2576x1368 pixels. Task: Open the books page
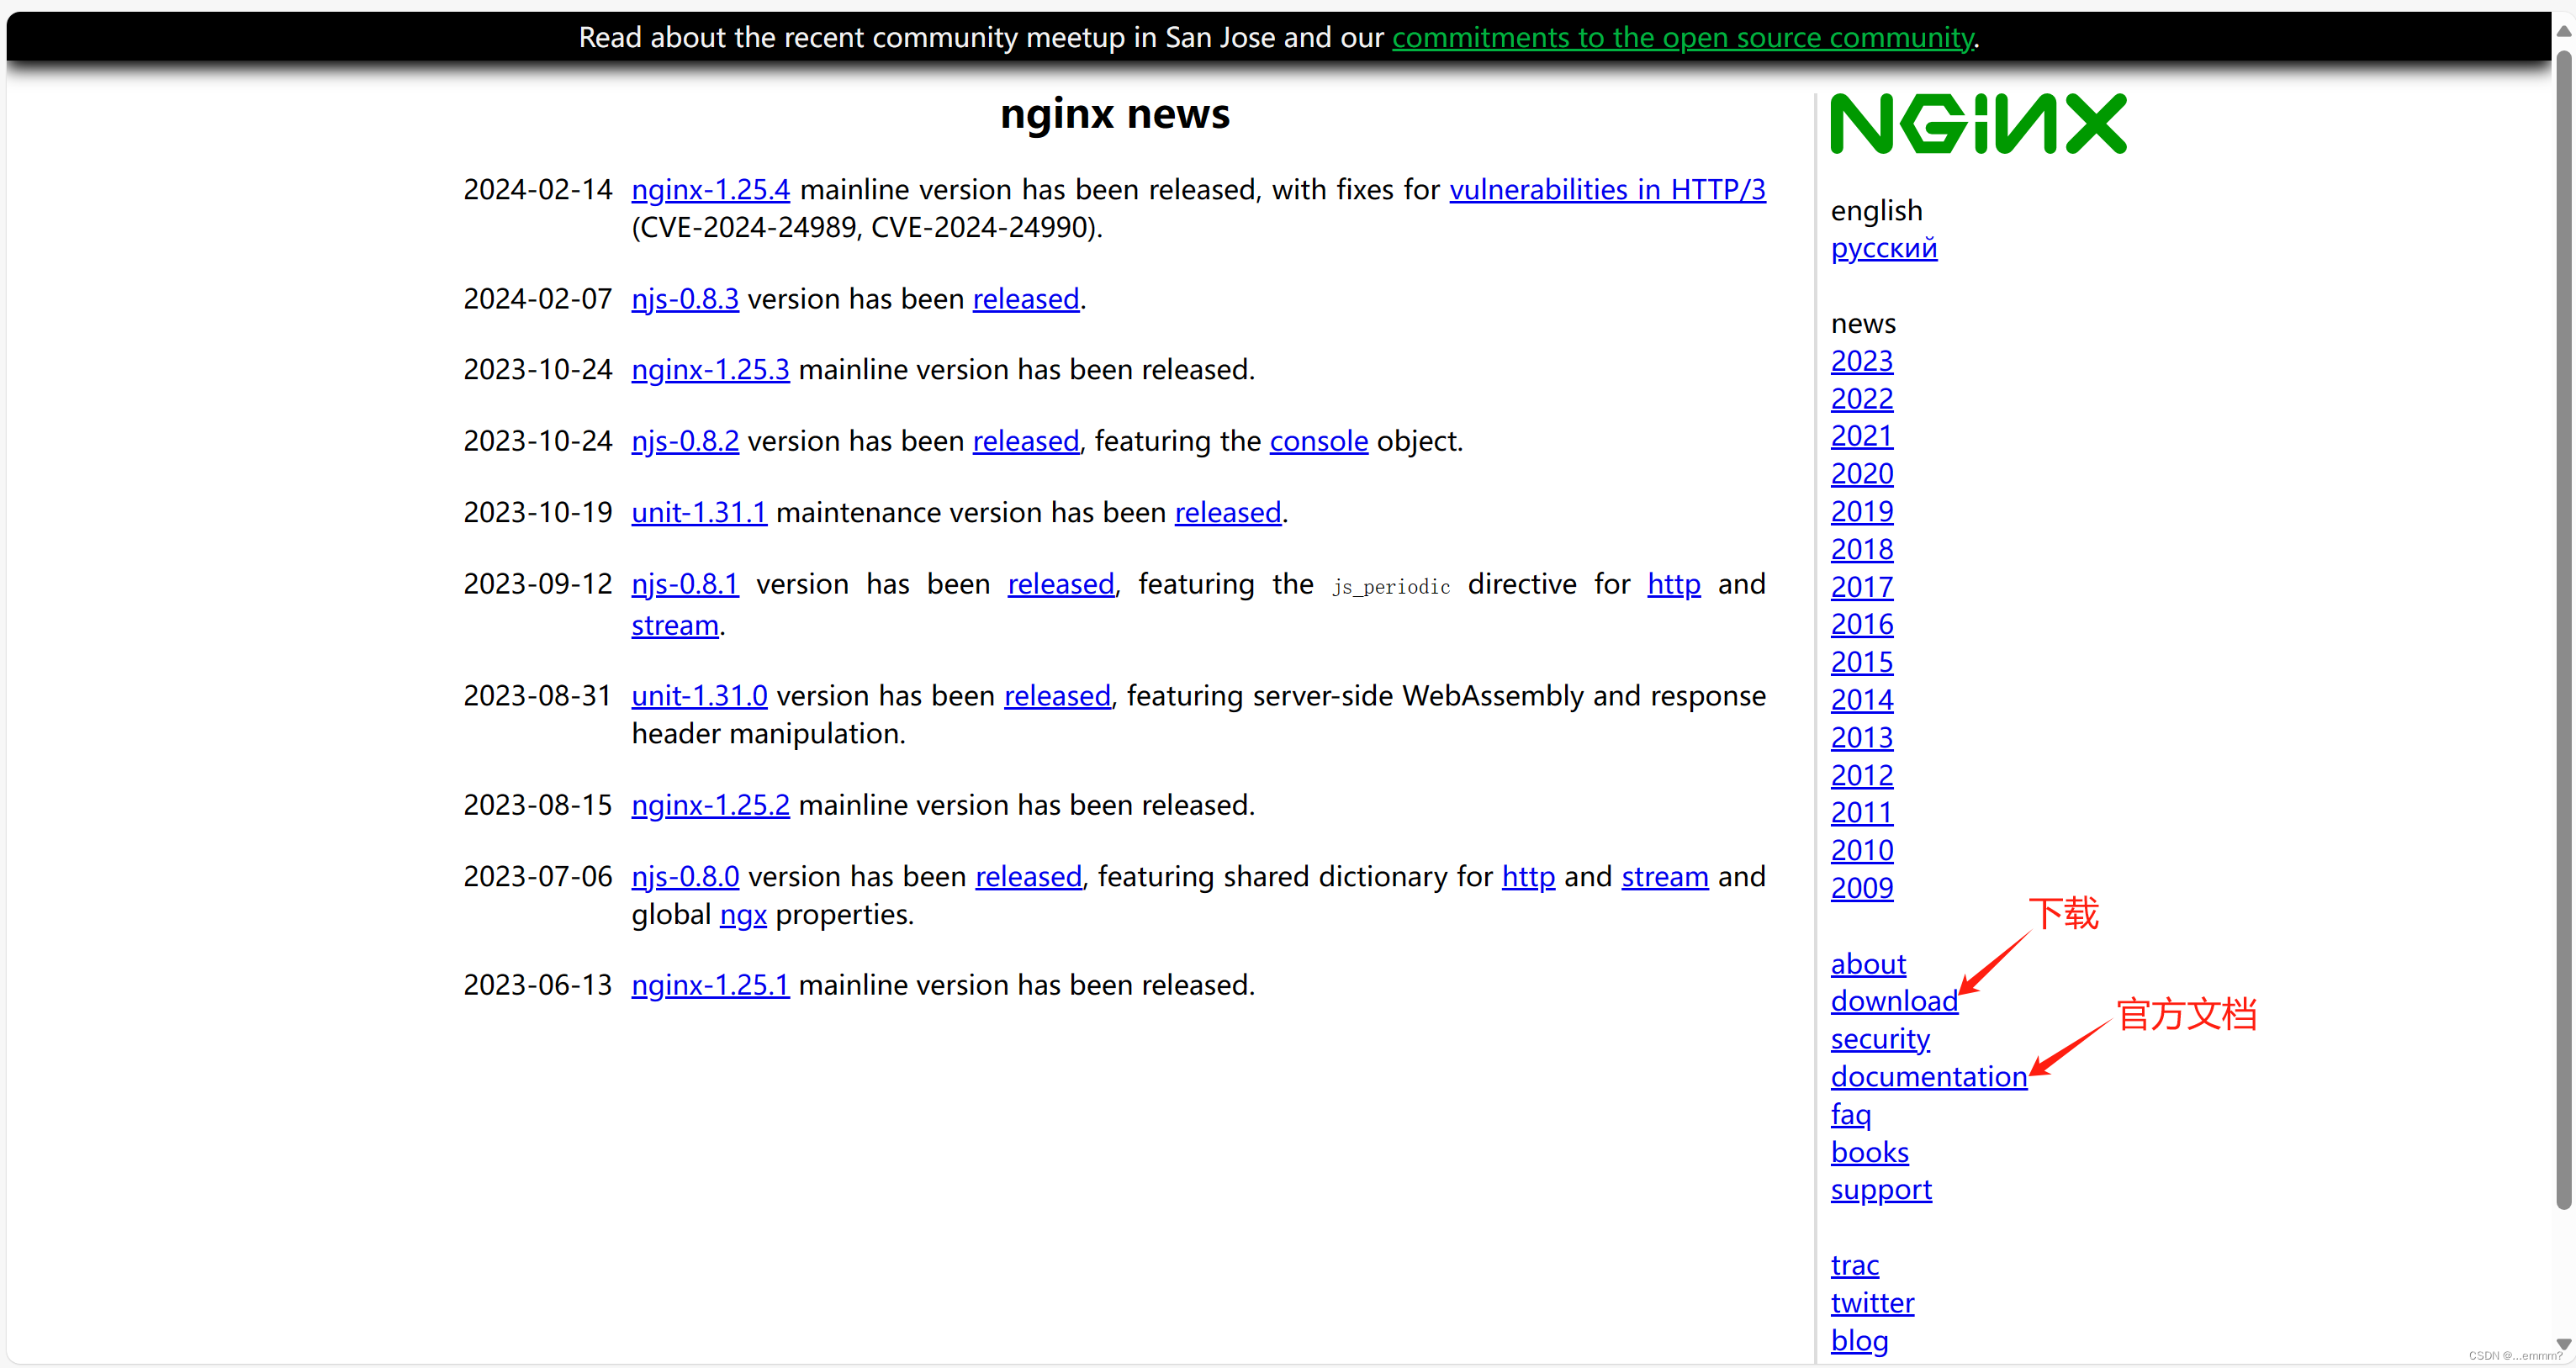tap(1870, 1152)
